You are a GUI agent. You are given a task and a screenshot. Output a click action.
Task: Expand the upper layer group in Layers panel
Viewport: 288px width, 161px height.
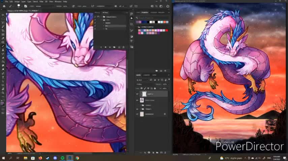click(141, 105)
